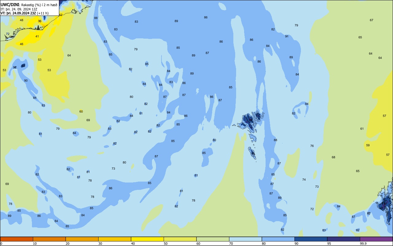
Task: Click the purple legend swatch above 99.9
Action: click(x=376, y=239)
